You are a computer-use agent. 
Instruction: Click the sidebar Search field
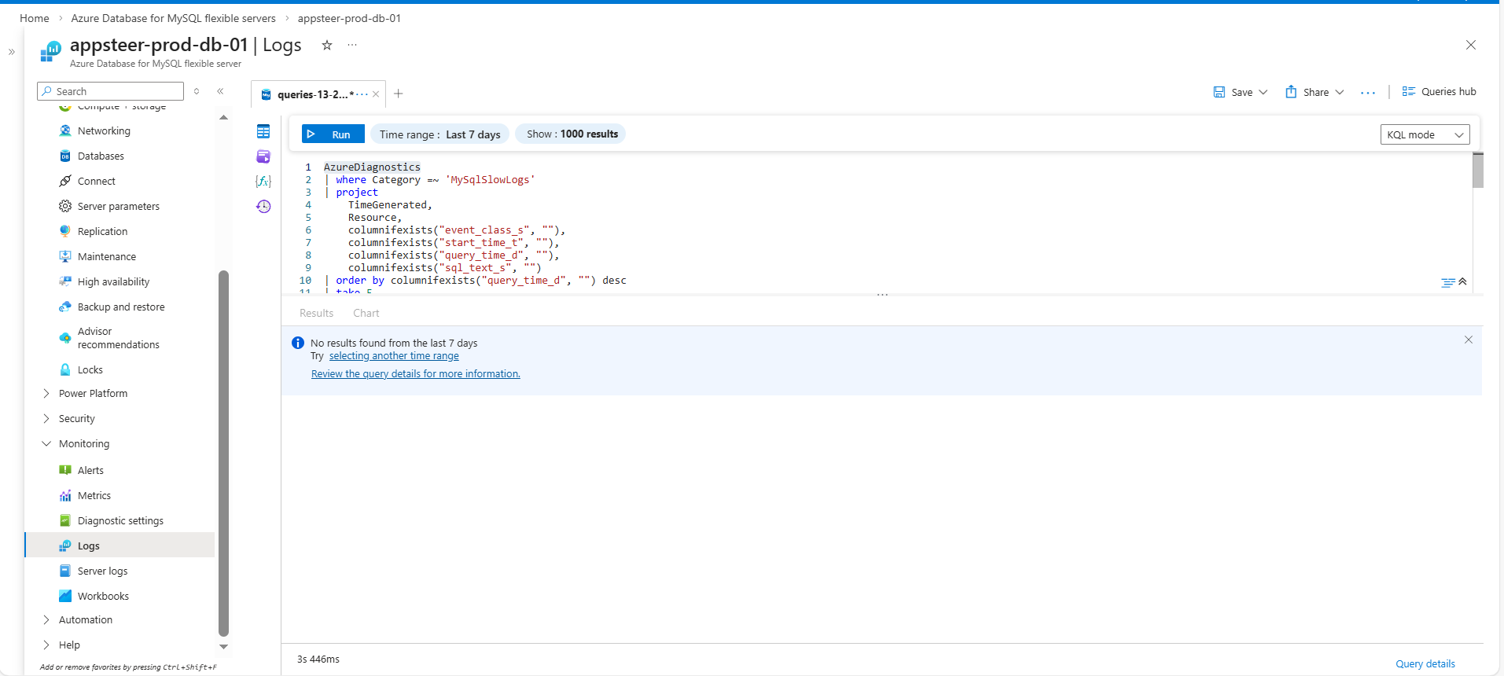pyautogui.click(x=111, y=91)
